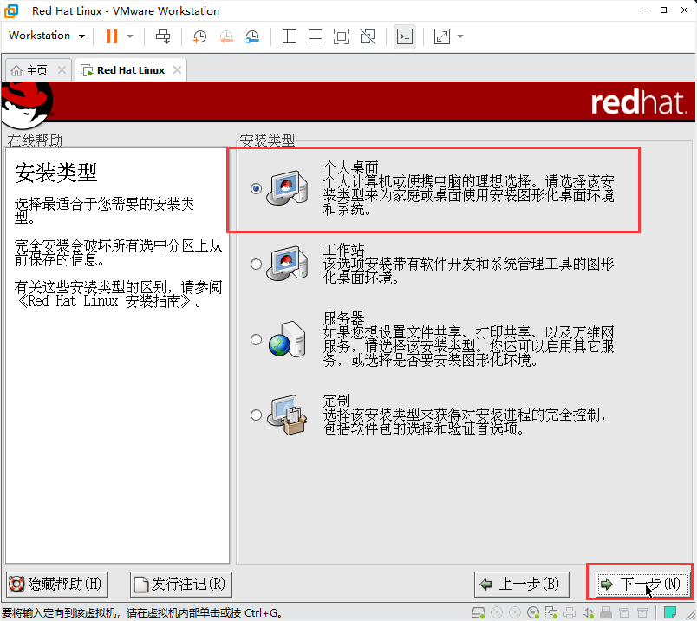This screenshot has height=621, width=697.
Task: Close the Red Hat Linux tab
Action: coord(177,70)
